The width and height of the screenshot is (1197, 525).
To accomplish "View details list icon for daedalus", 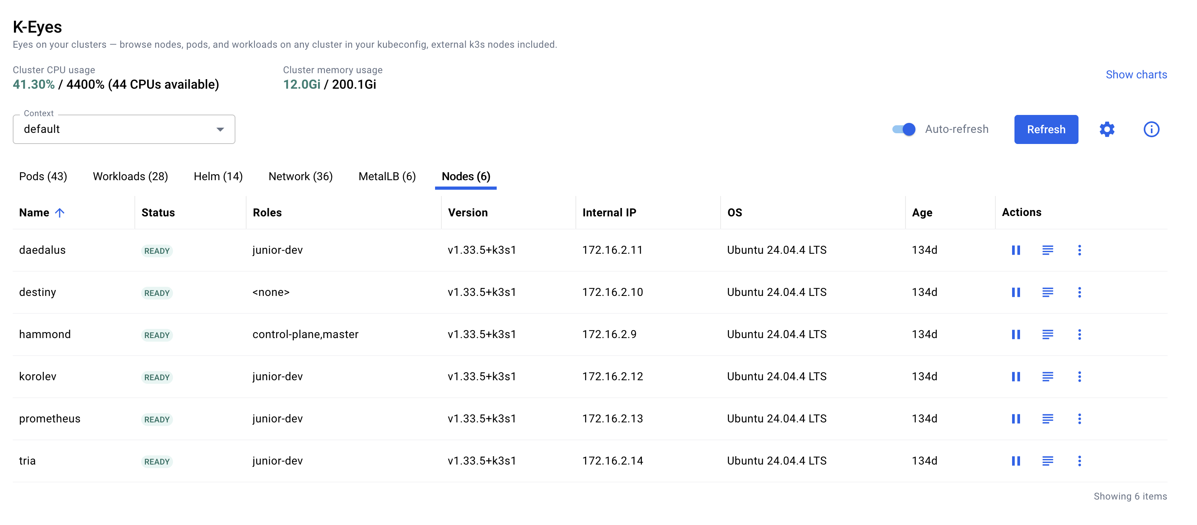I will [1047, 251].
